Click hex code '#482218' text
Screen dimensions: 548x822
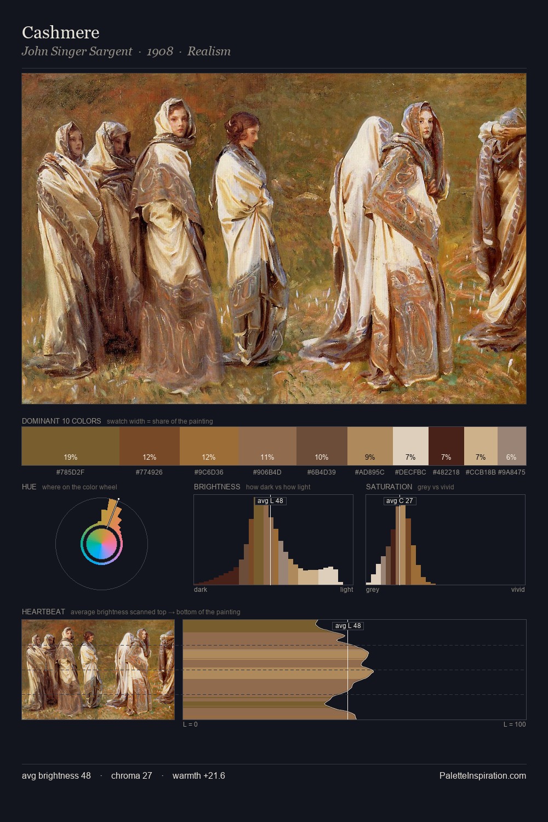[446, 472]
